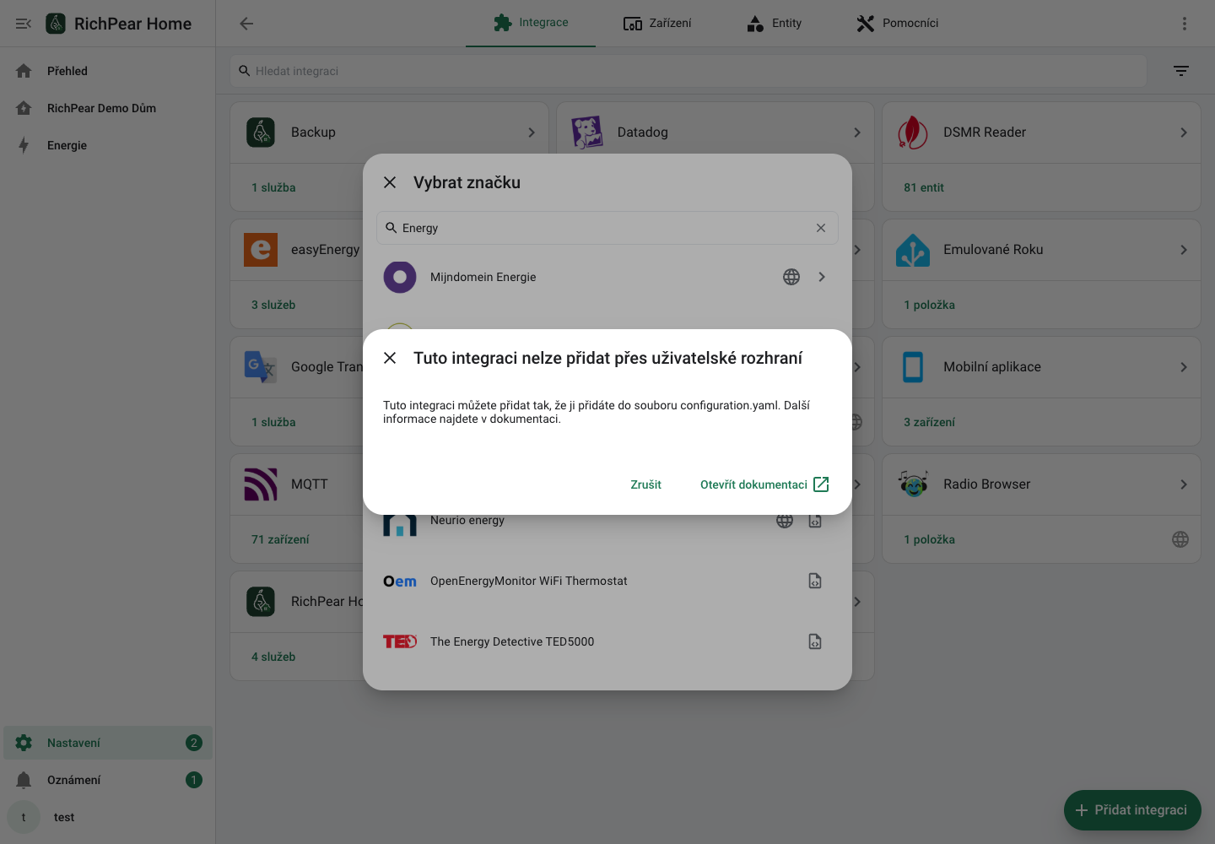
Task: Click the Google Translate icon
Action: point(261,367)
